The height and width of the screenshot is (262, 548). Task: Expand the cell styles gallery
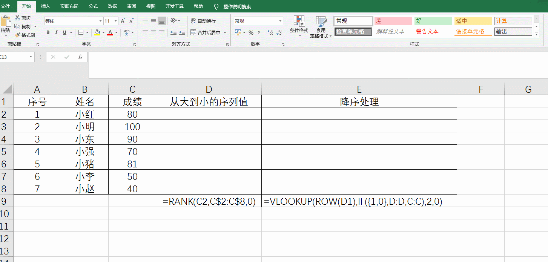tap(537, 34)
